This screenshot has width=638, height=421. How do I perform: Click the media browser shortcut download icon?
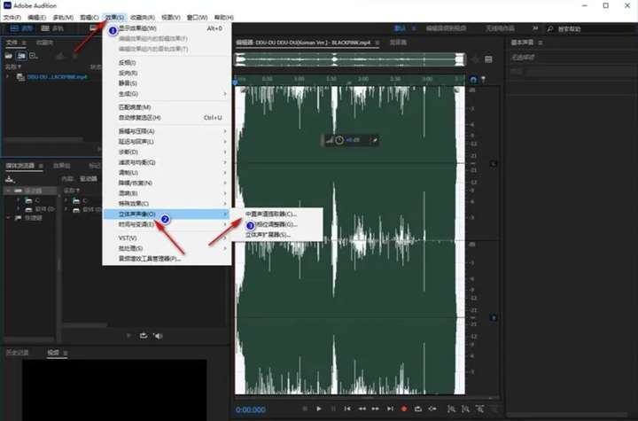pyautogui.click(x=10, y=179)
